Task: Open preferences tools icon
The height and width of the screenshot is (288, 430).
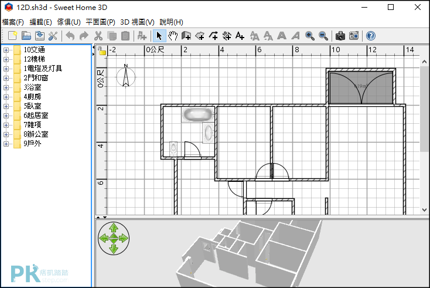Action: coord(53,36)
